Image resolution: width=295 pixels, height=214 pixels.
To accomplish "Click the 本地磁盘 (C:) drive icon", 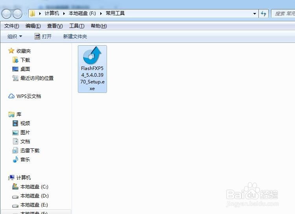I will [x=15, y=186].
